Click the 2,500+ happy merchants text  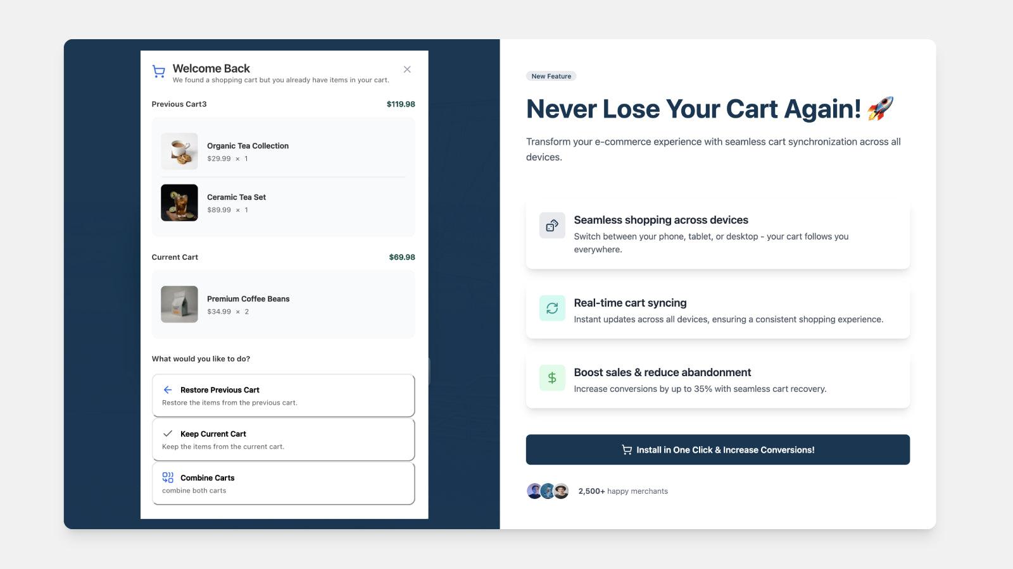click(623, 491)
